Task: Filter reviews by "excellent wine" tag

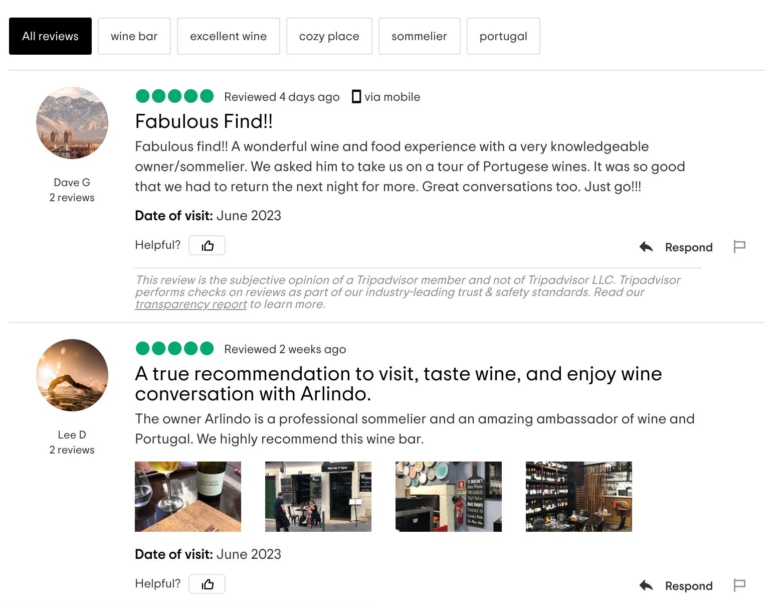Action: 228,36
